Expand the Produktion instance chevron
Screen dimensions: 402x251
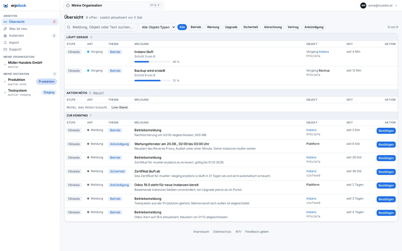(x=5, y=82)
